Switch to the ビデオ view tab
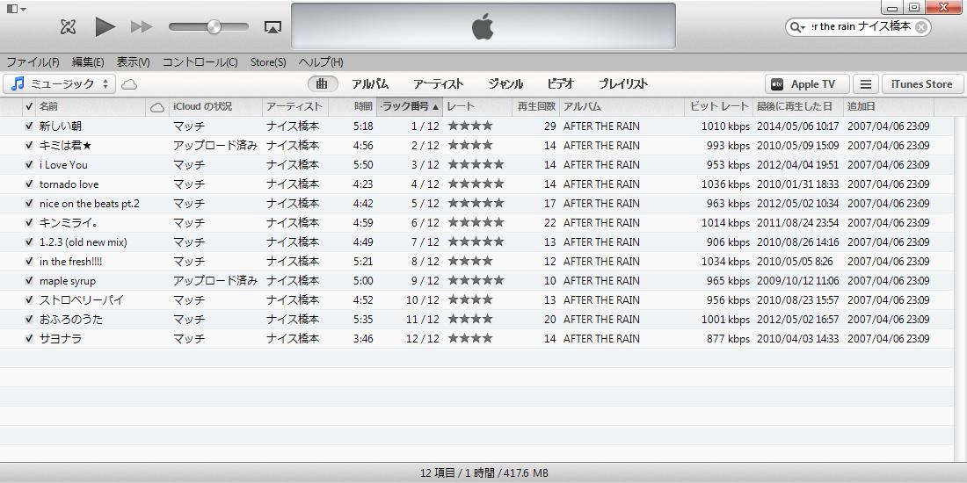 coord(560,84)
